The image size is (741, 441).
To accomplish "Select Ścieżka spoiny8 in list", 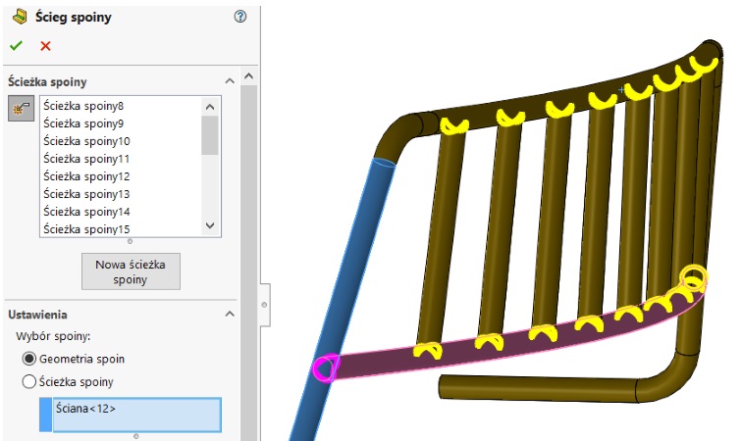I will pos(83,106).
